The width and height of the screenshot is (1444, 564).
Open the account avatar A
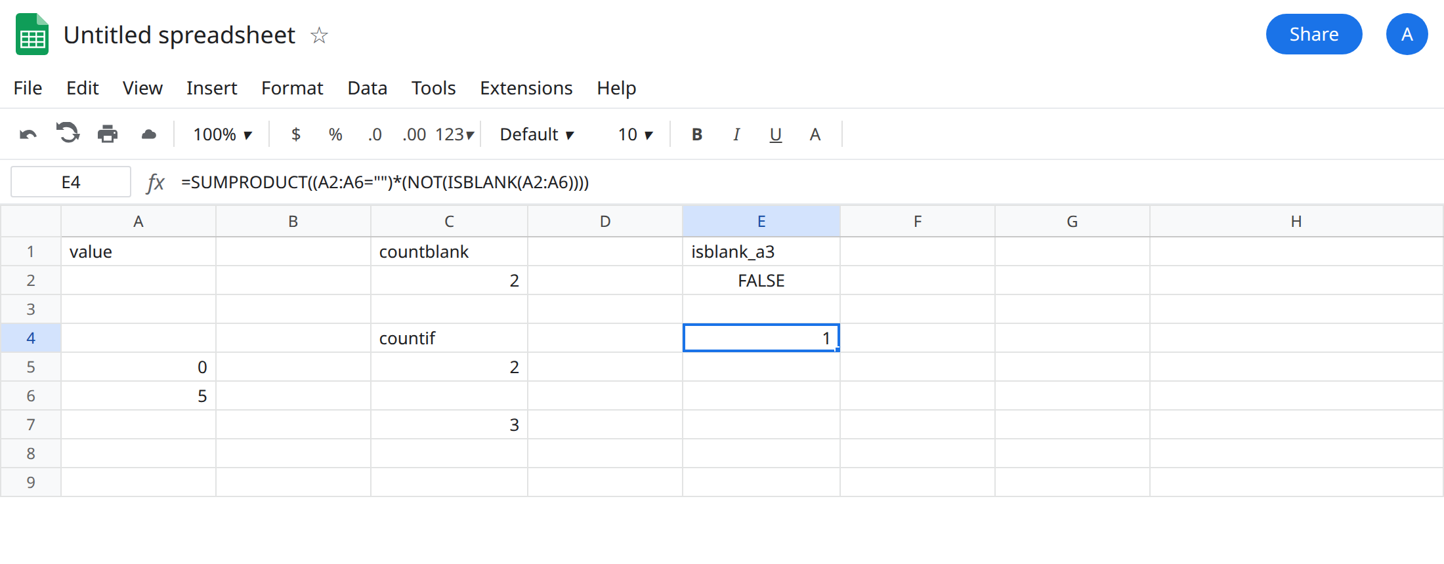tap(1407, 34)
